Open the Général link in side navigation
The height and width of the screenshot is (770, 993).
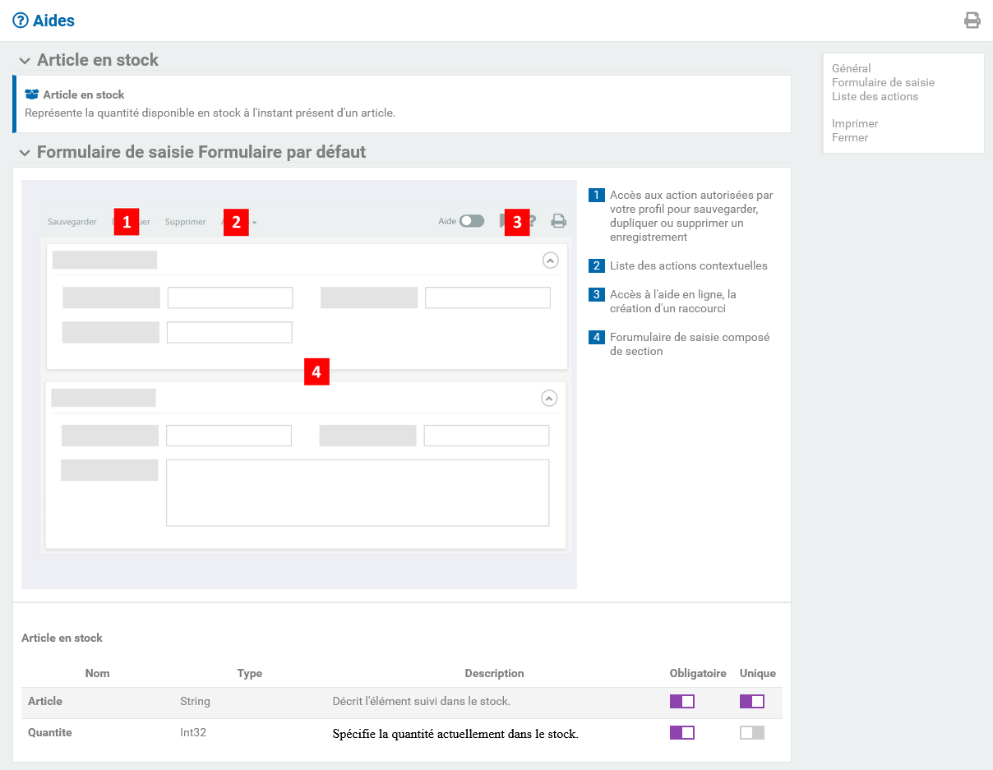coord(851,68)
